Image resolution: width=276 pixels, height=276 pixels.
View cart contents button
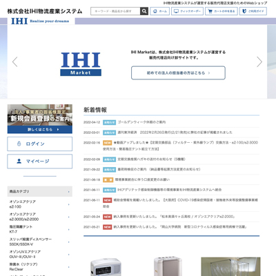coord(221,11)
